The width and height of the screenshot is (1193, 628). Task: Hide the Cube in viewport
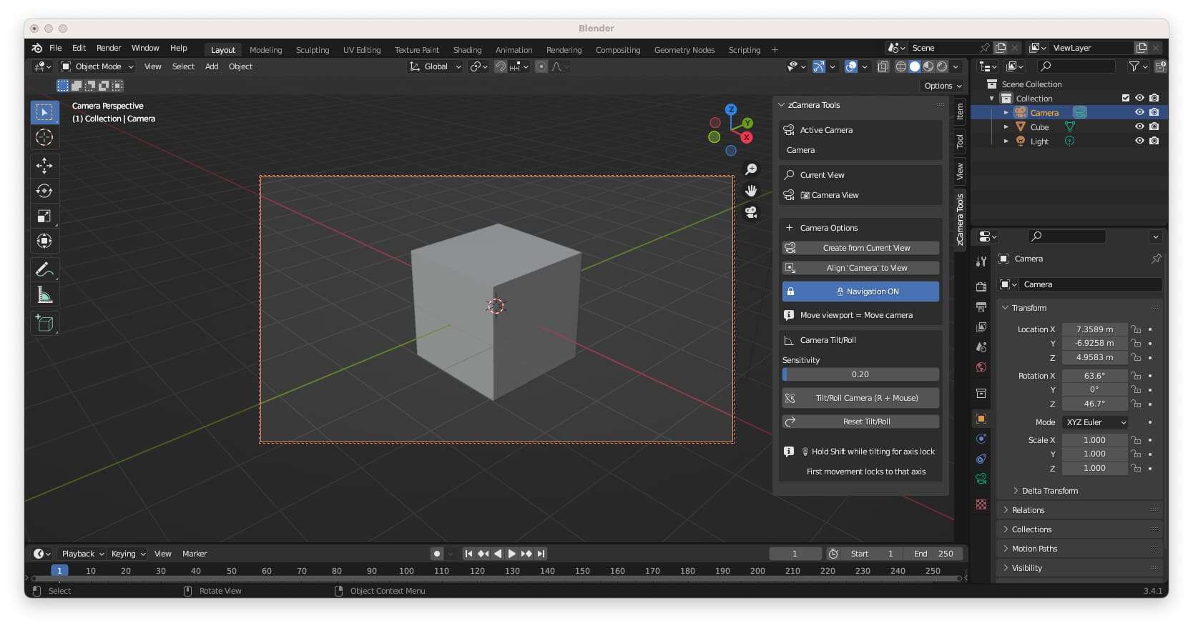click(1139, 126)
